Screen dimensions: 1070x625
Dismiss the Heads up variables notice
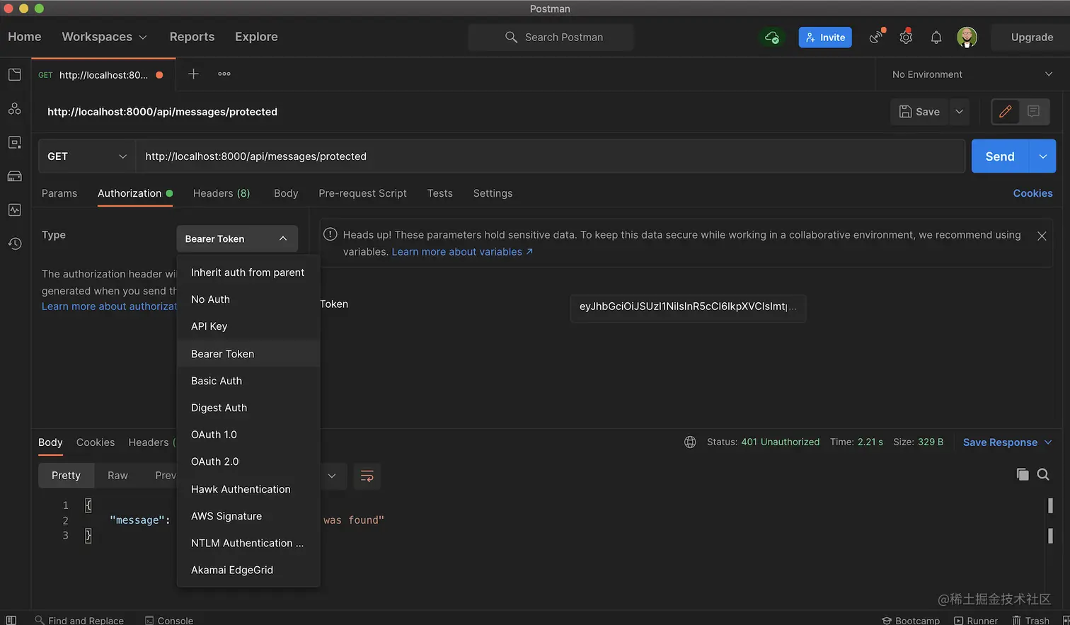click(1042, 236)
